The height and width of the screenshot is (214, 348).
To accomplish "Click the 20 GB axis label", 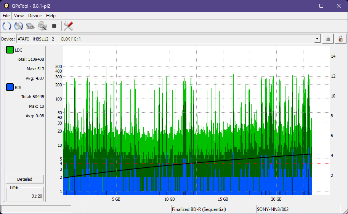I will (x=276, y=199).
